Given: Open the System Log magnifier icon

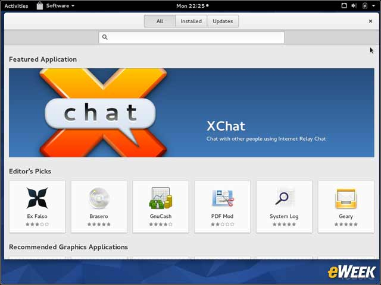Looking at the screenshot, I should pyautogui.click(x=284, y=198).
